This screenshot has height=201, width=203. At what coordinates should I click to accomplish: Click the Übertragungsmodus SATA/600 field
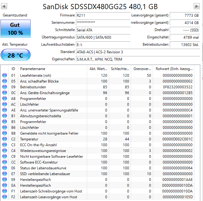[103, 37]
